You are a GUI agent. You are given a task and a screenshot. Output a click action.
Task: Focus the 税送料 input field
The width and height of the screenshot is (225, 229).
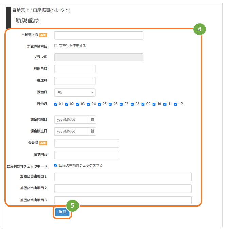click(x=75, y=81)
